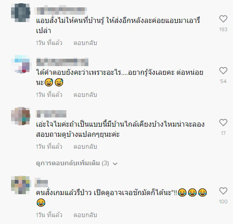Like the comment with 193 likes
This screenshot has height=224, width=233.
point(223,19)
